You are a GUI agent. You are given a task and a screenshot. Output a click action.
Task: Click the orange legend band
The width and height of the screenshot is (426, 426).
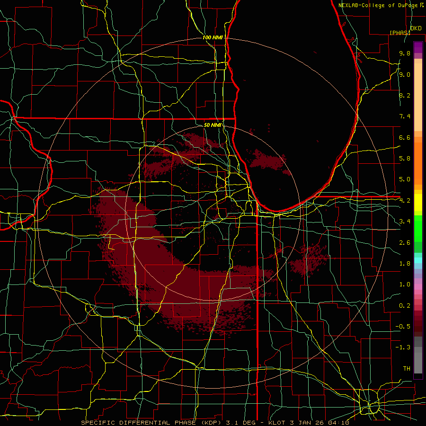point(418,163)
